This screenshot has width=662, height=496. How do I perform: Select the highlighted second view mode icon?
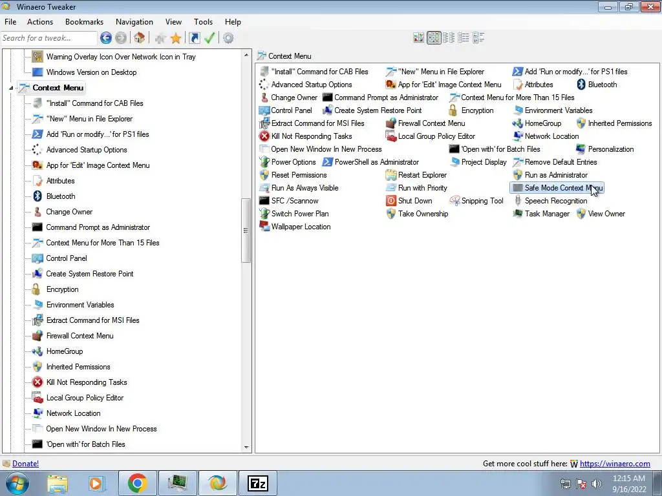(434, 38)
